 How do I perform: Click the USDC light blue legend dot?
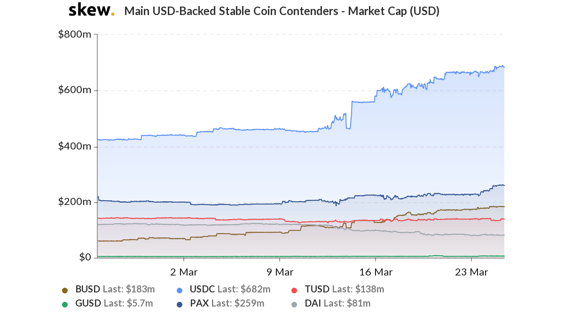click(180, 290)
